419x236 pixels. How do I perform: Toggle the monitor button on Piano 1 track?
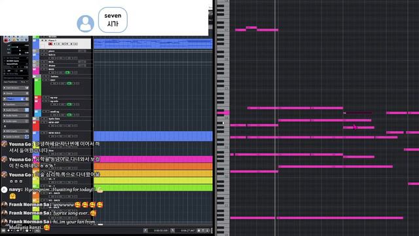[54, 44]
